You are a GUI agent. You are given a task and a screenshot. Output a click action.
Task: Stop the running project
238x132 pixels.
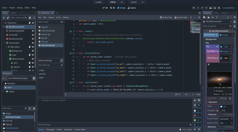(x=202, y=8)
